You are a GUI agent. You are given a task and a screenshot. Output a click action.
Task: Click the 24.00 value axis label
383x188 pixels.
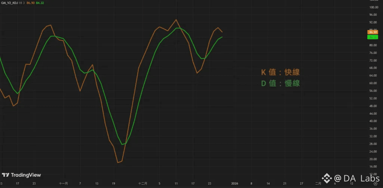(x=374, y=151)
